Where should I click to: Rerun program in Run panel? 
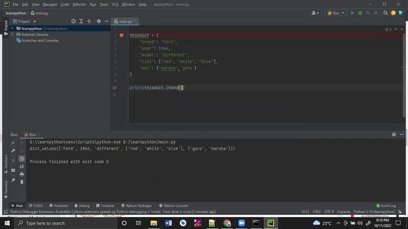(x=13, y=142)
